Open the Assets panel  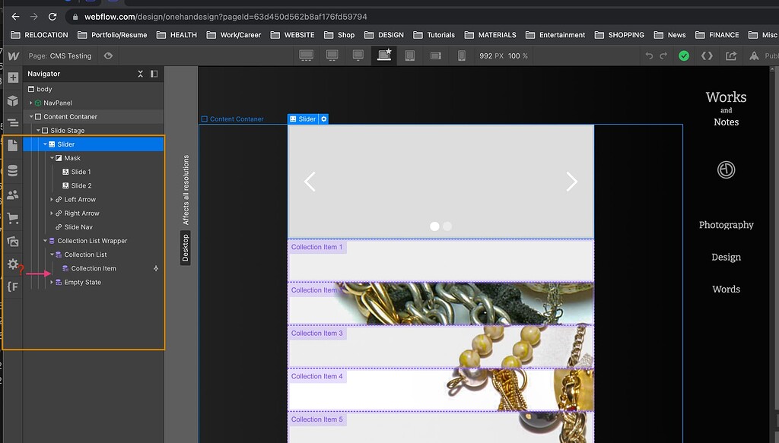point(12,242)
